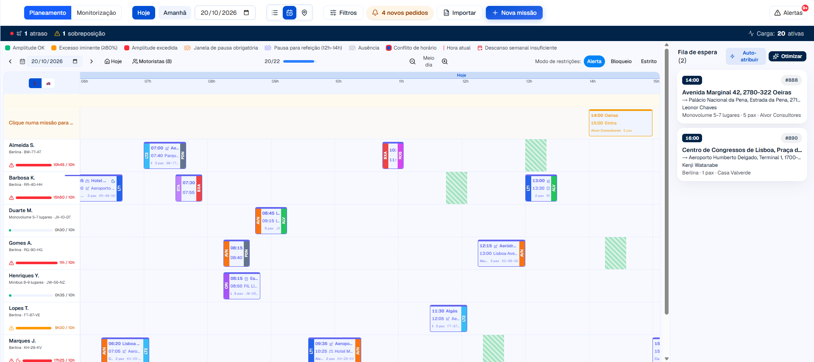
Task: Set restriction mode to Estrito
Action: point(649,61)
